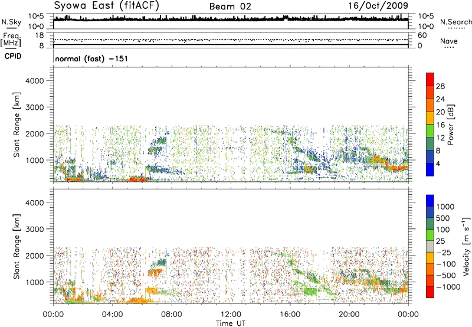Click the 'Velocity [m s-1]' colorbar title
The height and width of the screenshot is (327, 472).
[x=466, y=246]
